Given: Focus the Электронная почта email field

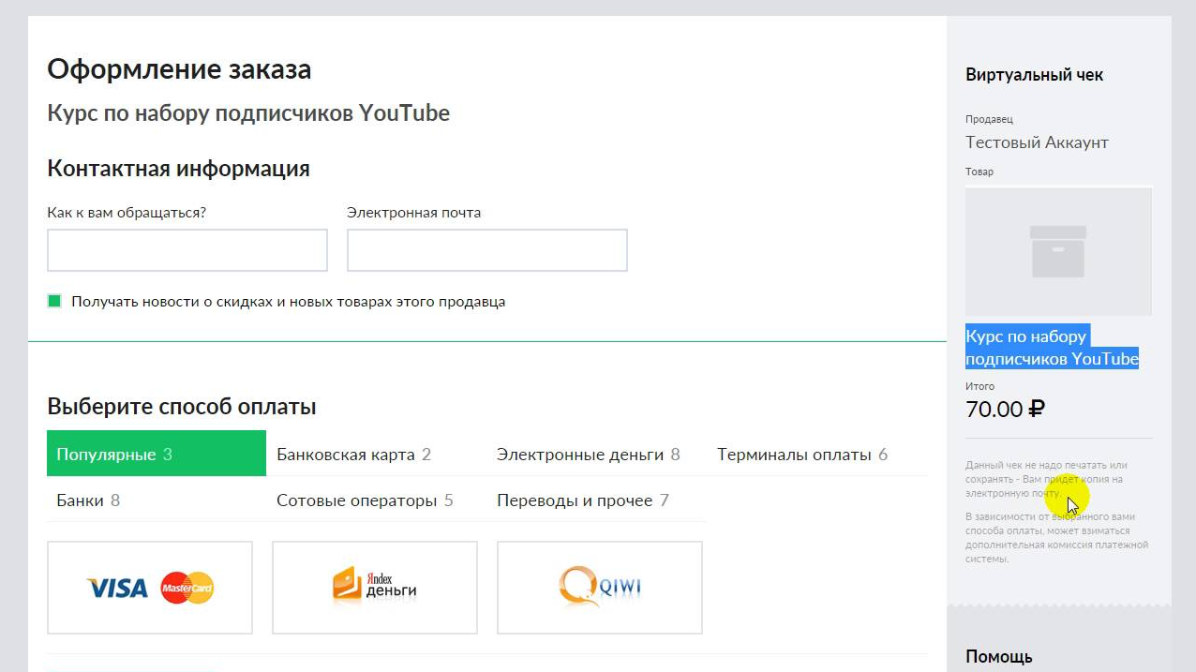Looking at the screenshot, I should 487,250.
